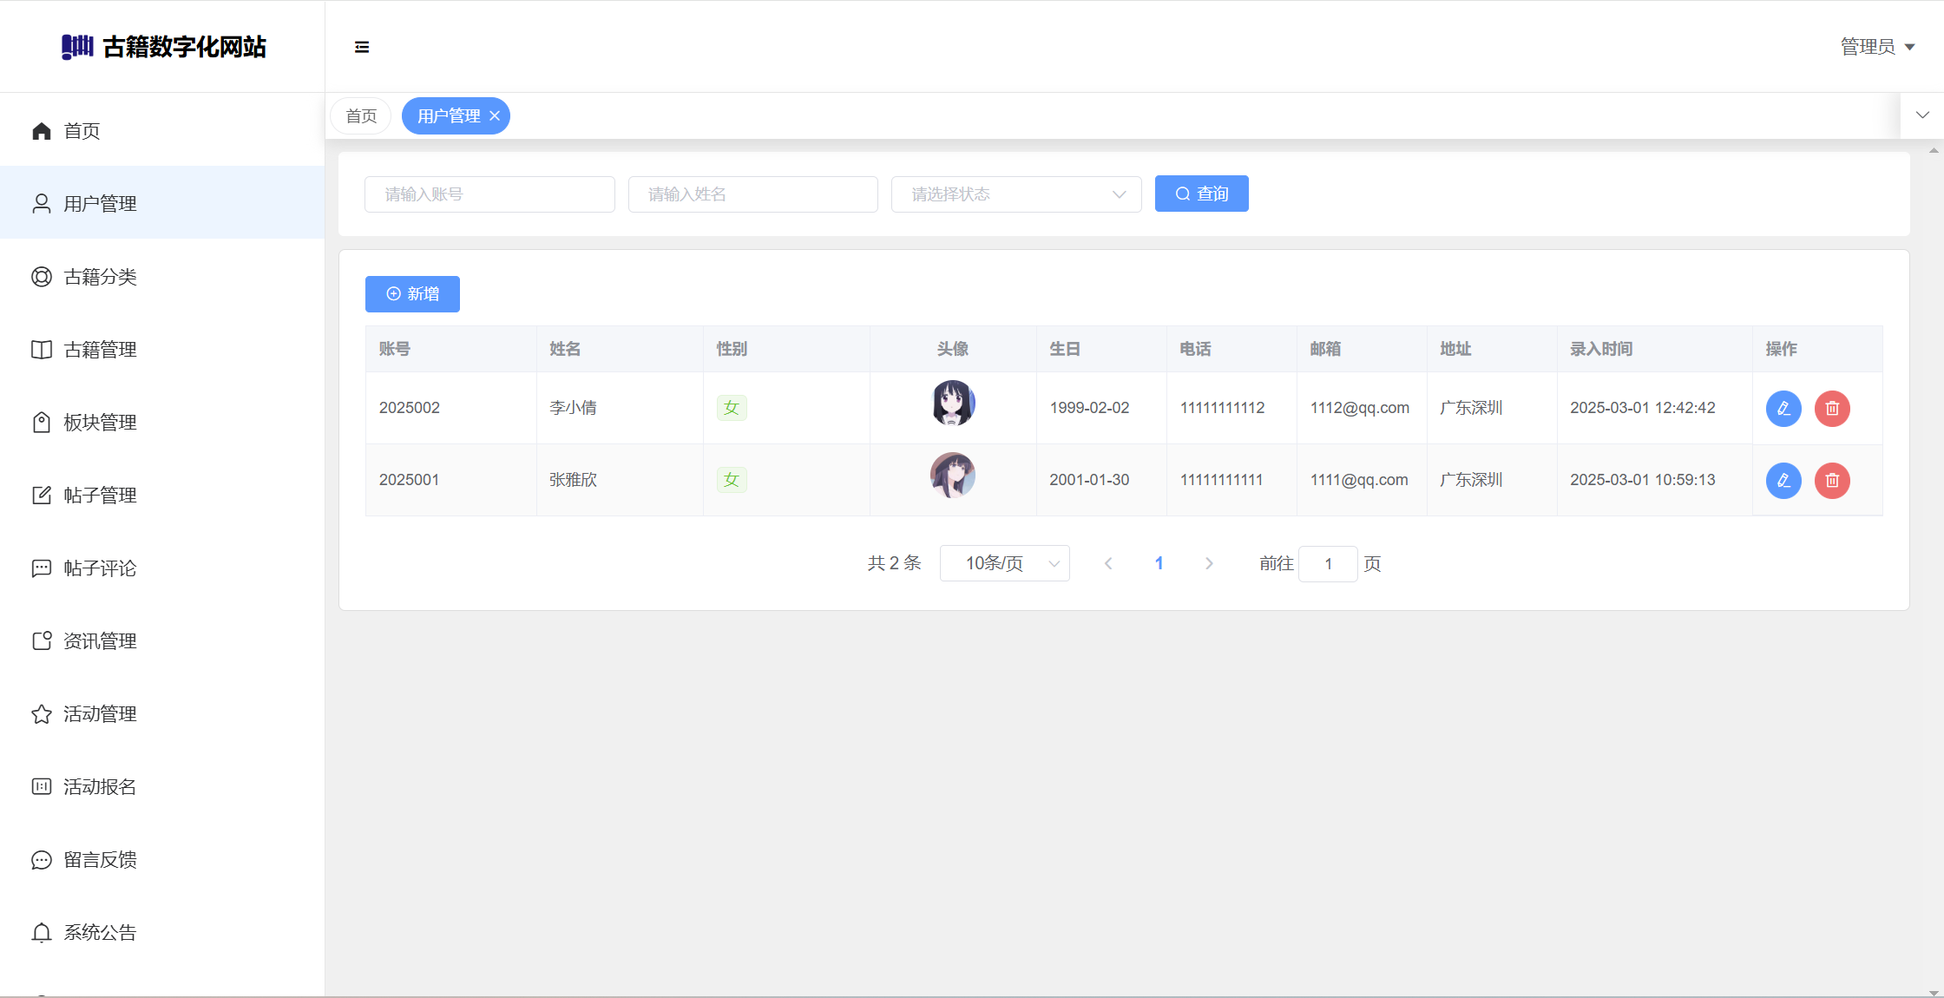The height and width of the screenshot is (998, 1944).
Task: Expand tabs options chevron at right
Action: 1922,115
